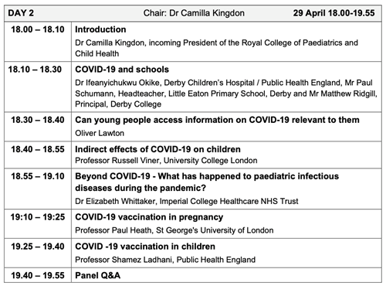Click the DAY 2 header label

point(21,13)
